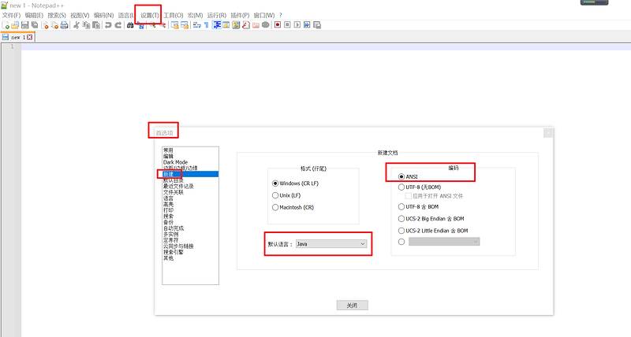The width and height of the screenshot is (631, 337).
Task: Select UCS-2 Little Endian 含 BOM radio
Action: point(401,231)
